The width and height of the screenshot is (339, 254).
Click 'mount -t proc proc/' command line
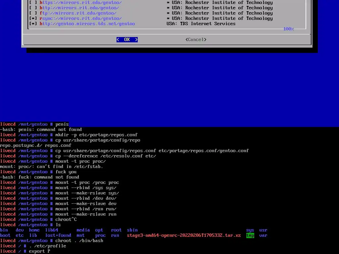(80, 161)
